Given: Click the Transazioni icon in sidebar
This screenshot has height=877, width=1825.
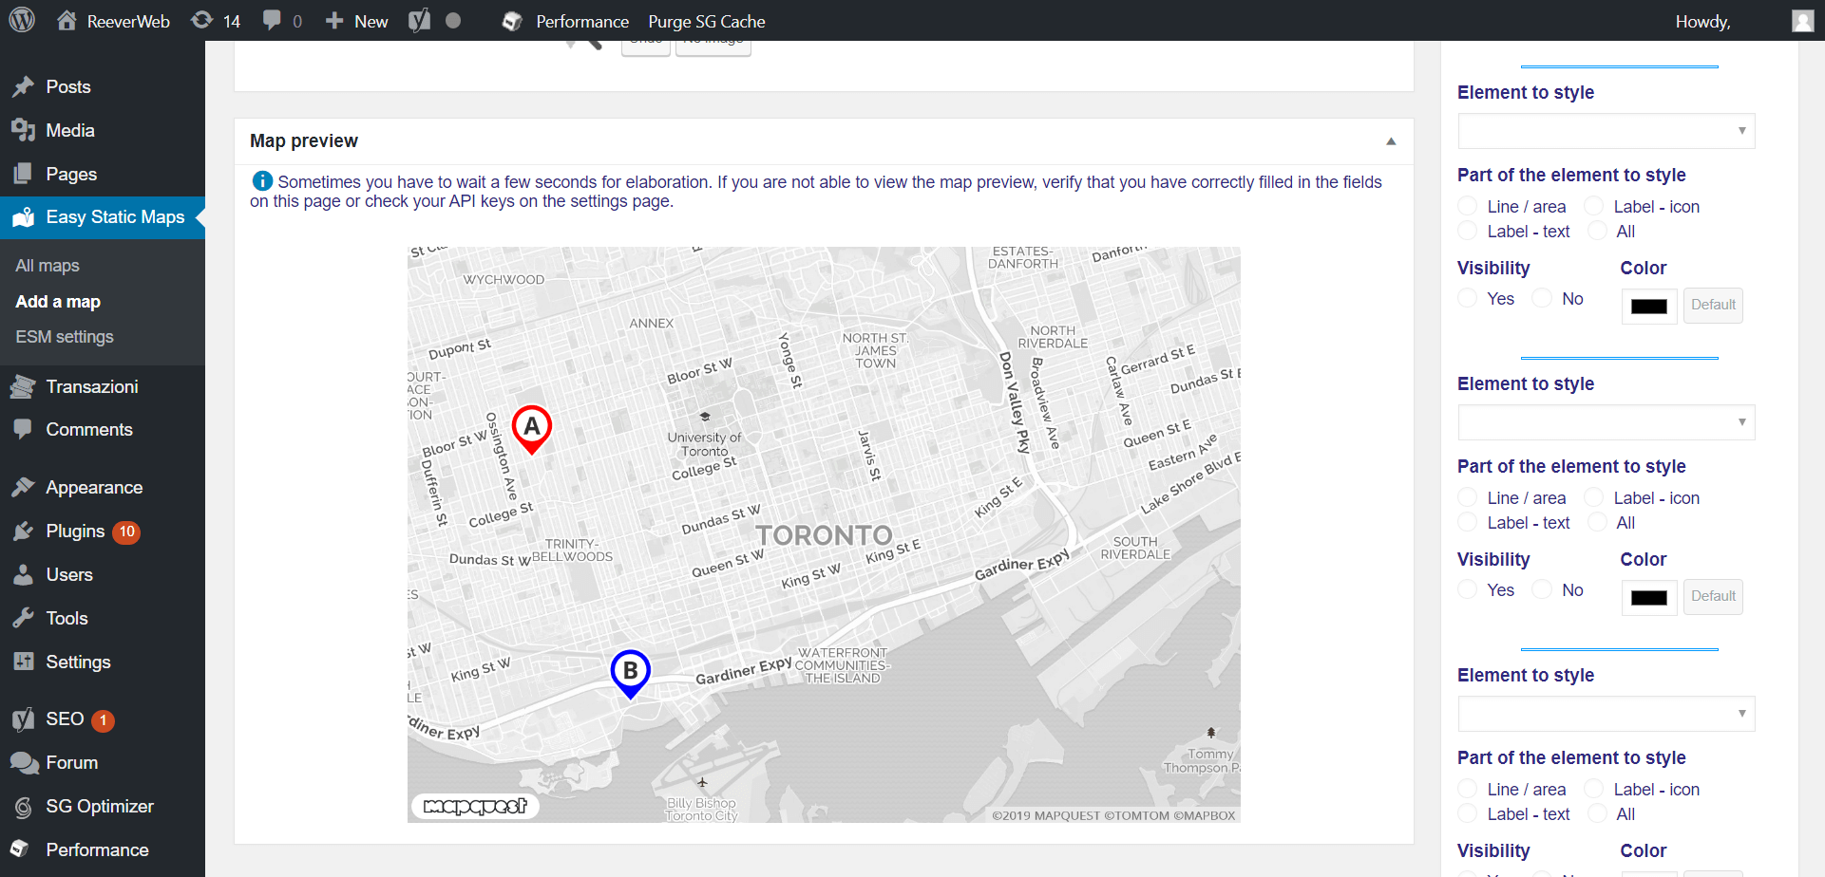Looking at the screenshot, I should [x=24, y=386].
